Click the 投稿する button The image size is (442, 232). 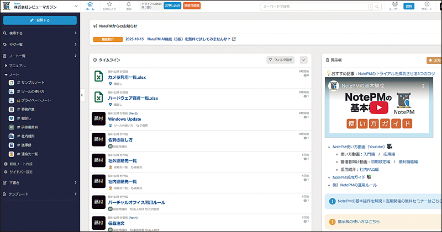40,20
